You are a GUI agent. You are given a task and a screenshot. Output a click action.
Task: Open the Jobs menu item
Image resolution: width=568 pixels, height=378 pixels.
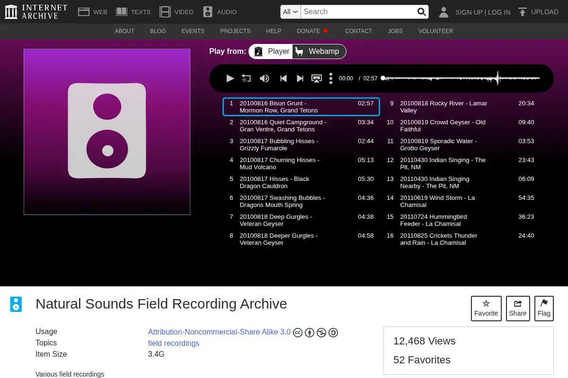pyautogui.click(x=395, y=31)
